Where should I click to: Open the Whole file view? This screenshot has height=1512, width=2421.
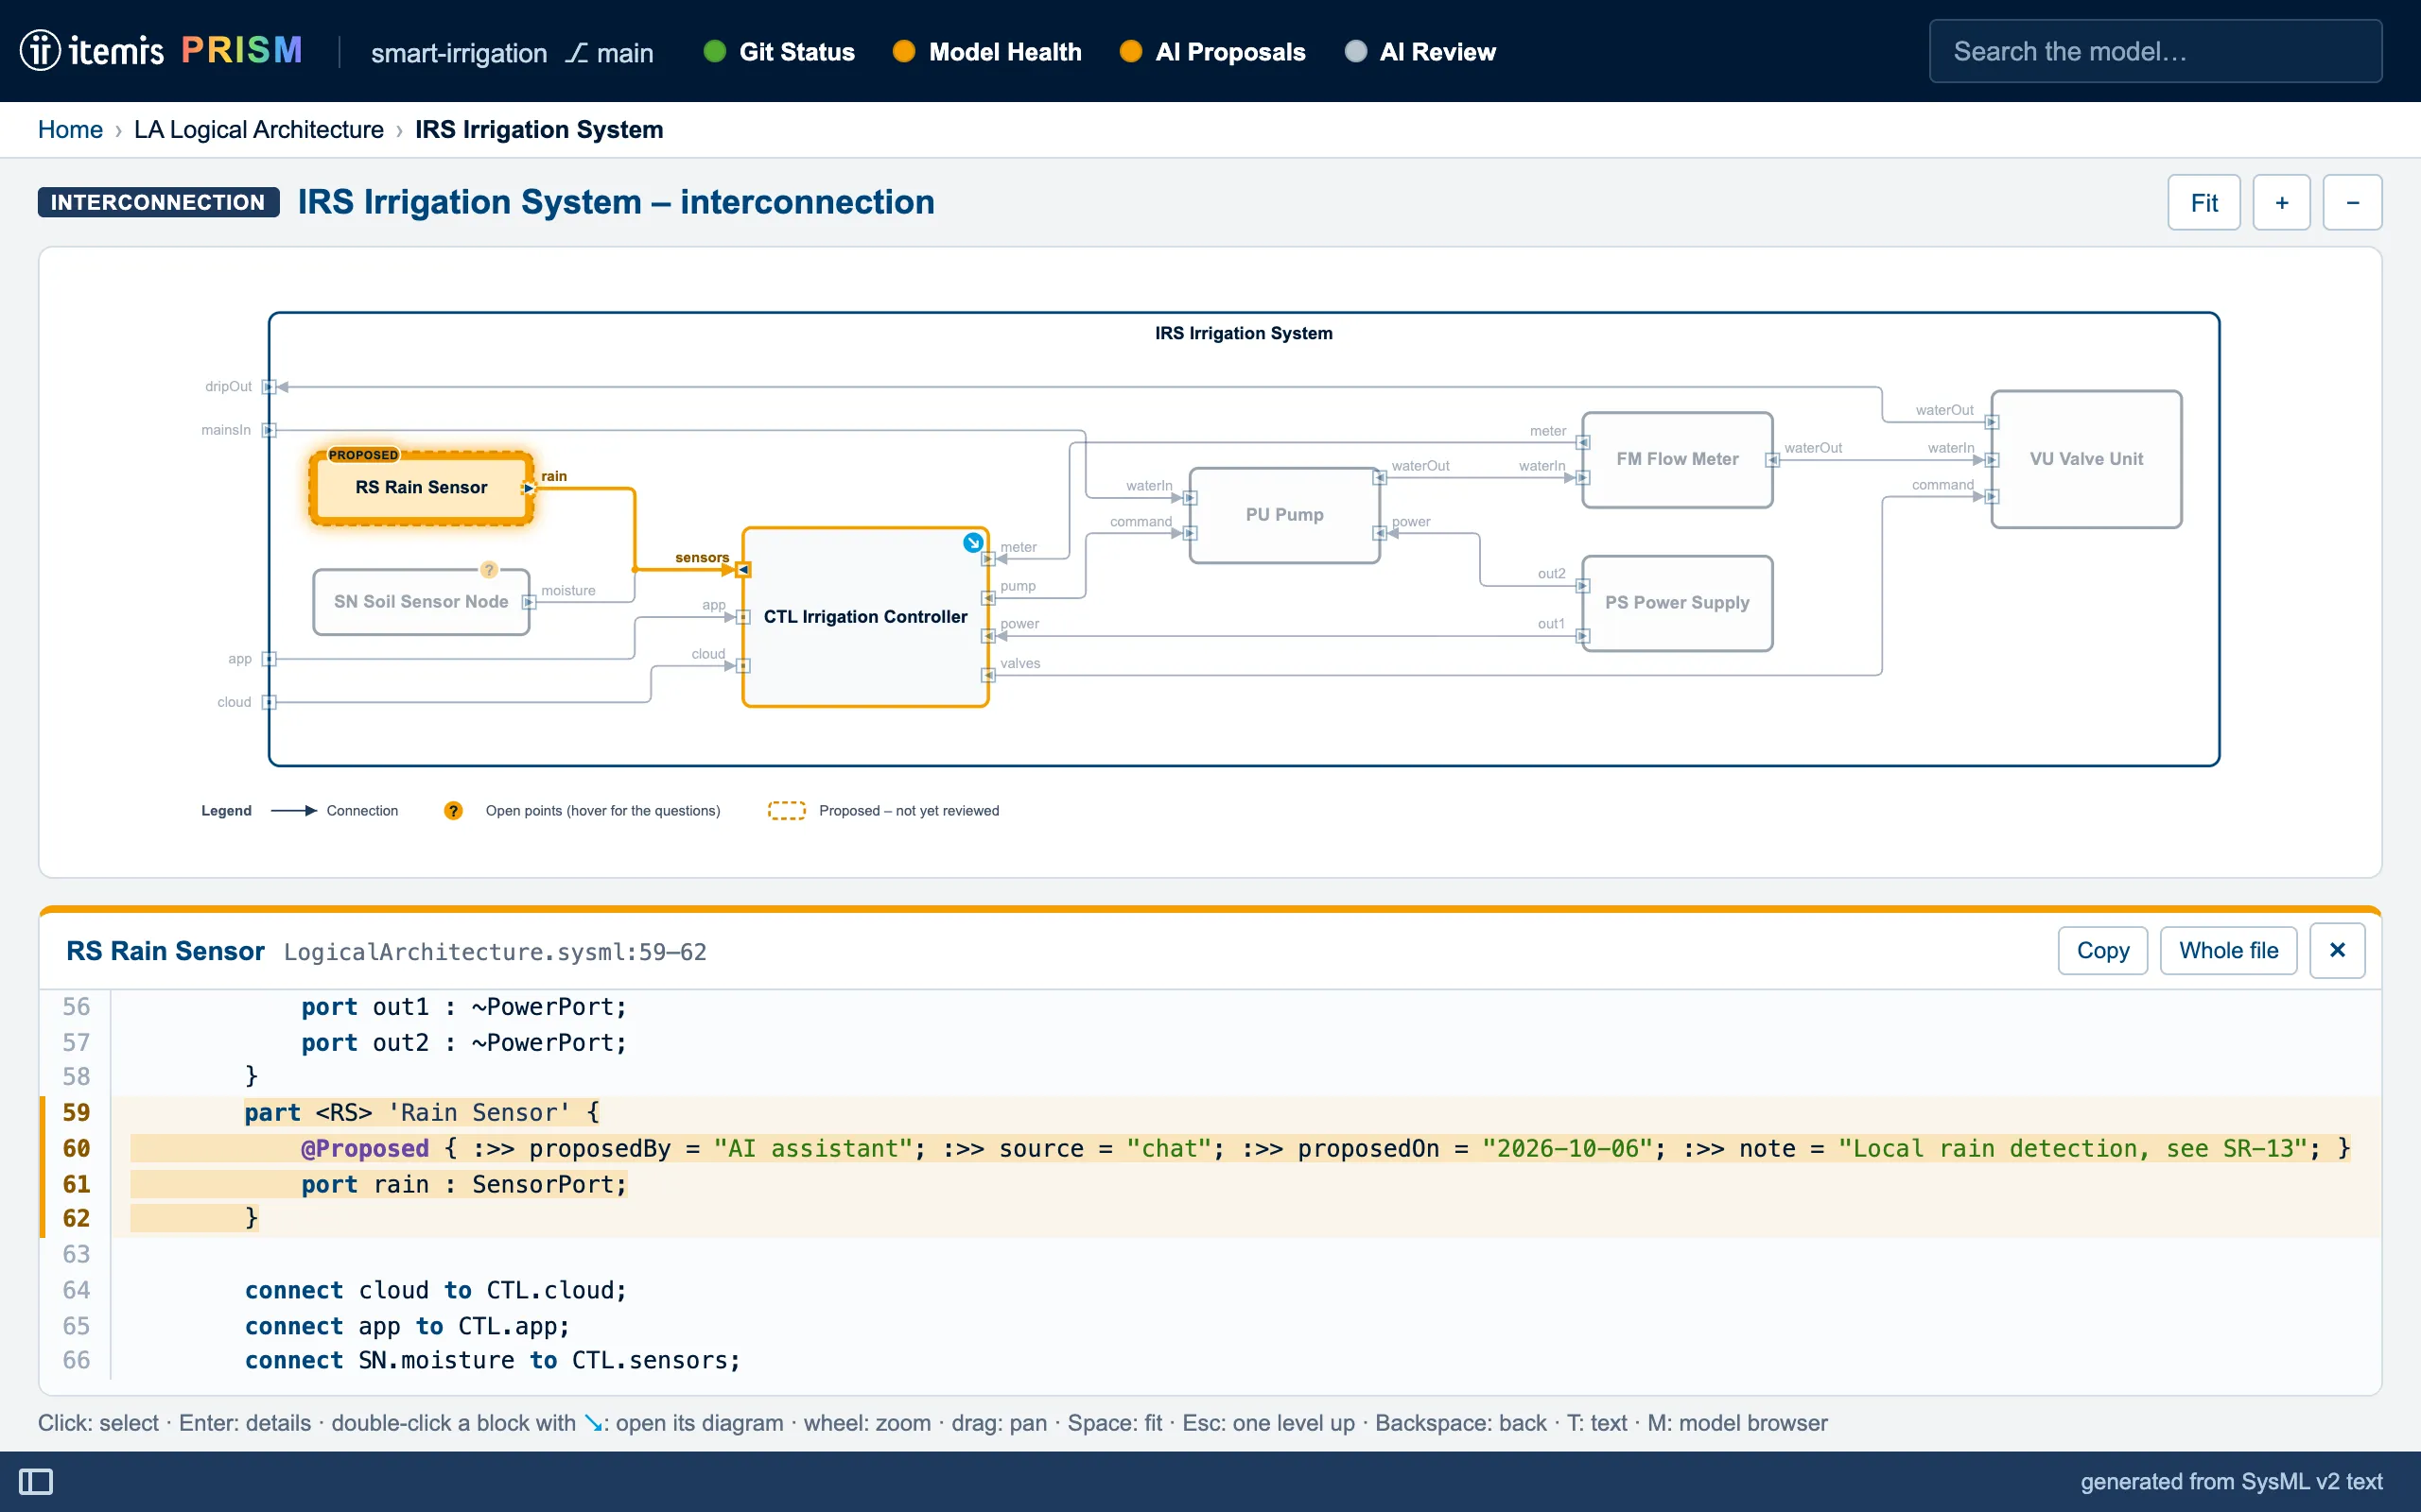(x=2228, y=950)
